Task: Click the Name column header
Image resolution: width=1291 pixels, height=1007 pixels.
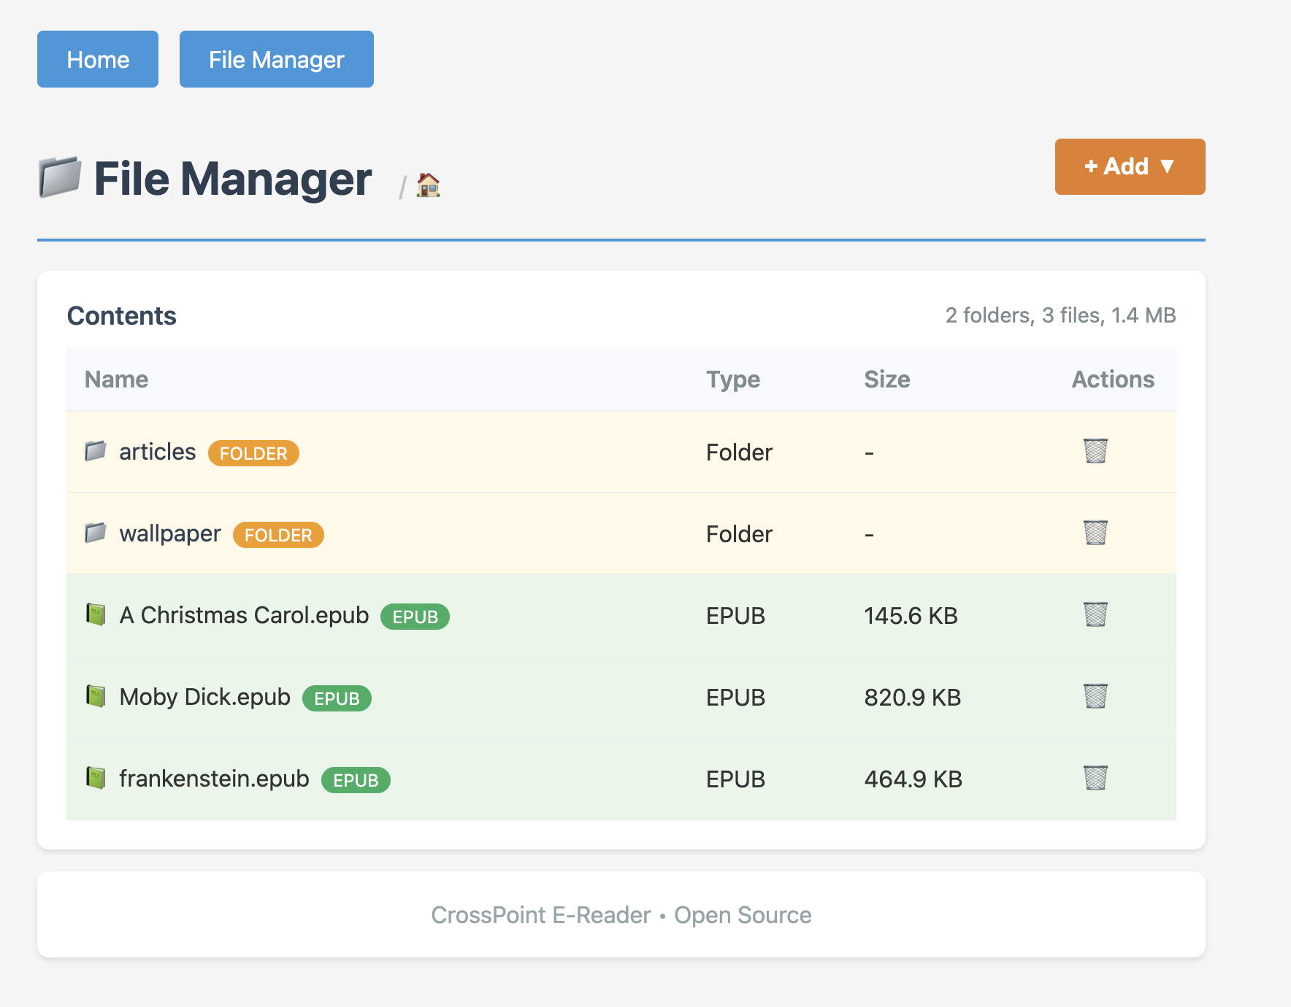Action: point(117,379)
